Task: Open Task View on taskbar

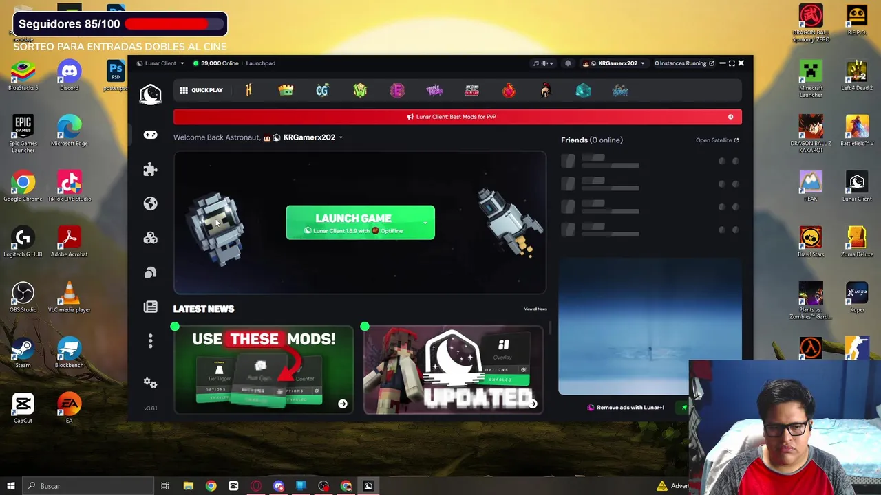Action: coord(165,486)
